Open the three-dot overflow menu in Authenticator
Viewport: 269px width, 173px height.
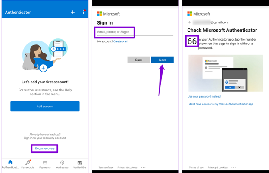click(84, 13)
